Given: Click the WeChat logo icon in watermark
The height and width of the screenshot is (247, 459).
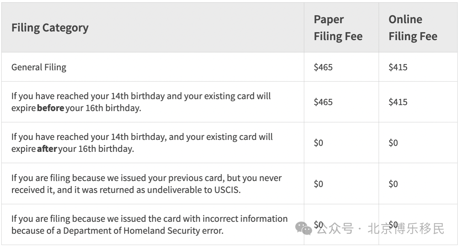Looking at the screenshot, I should pyautogui.click(x=304, y=228).
